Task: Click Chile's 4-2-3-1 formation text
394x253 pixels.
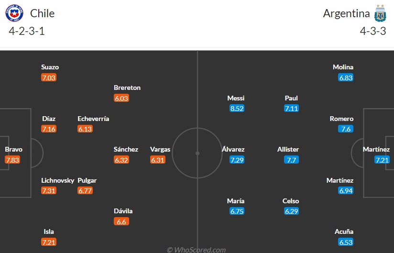Action: coord(27,31)
